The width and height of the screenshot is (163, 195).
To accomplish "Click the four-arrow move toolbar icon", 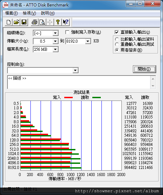I will 50,22.
